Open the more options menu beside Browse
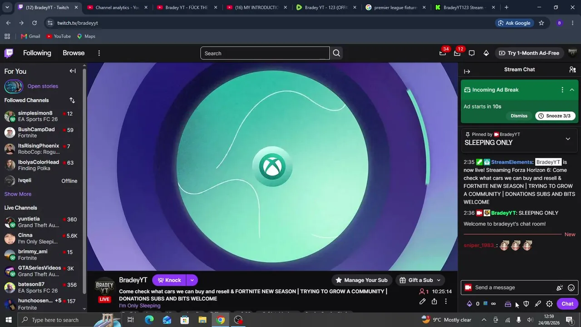581x327 pixels. 99,53
